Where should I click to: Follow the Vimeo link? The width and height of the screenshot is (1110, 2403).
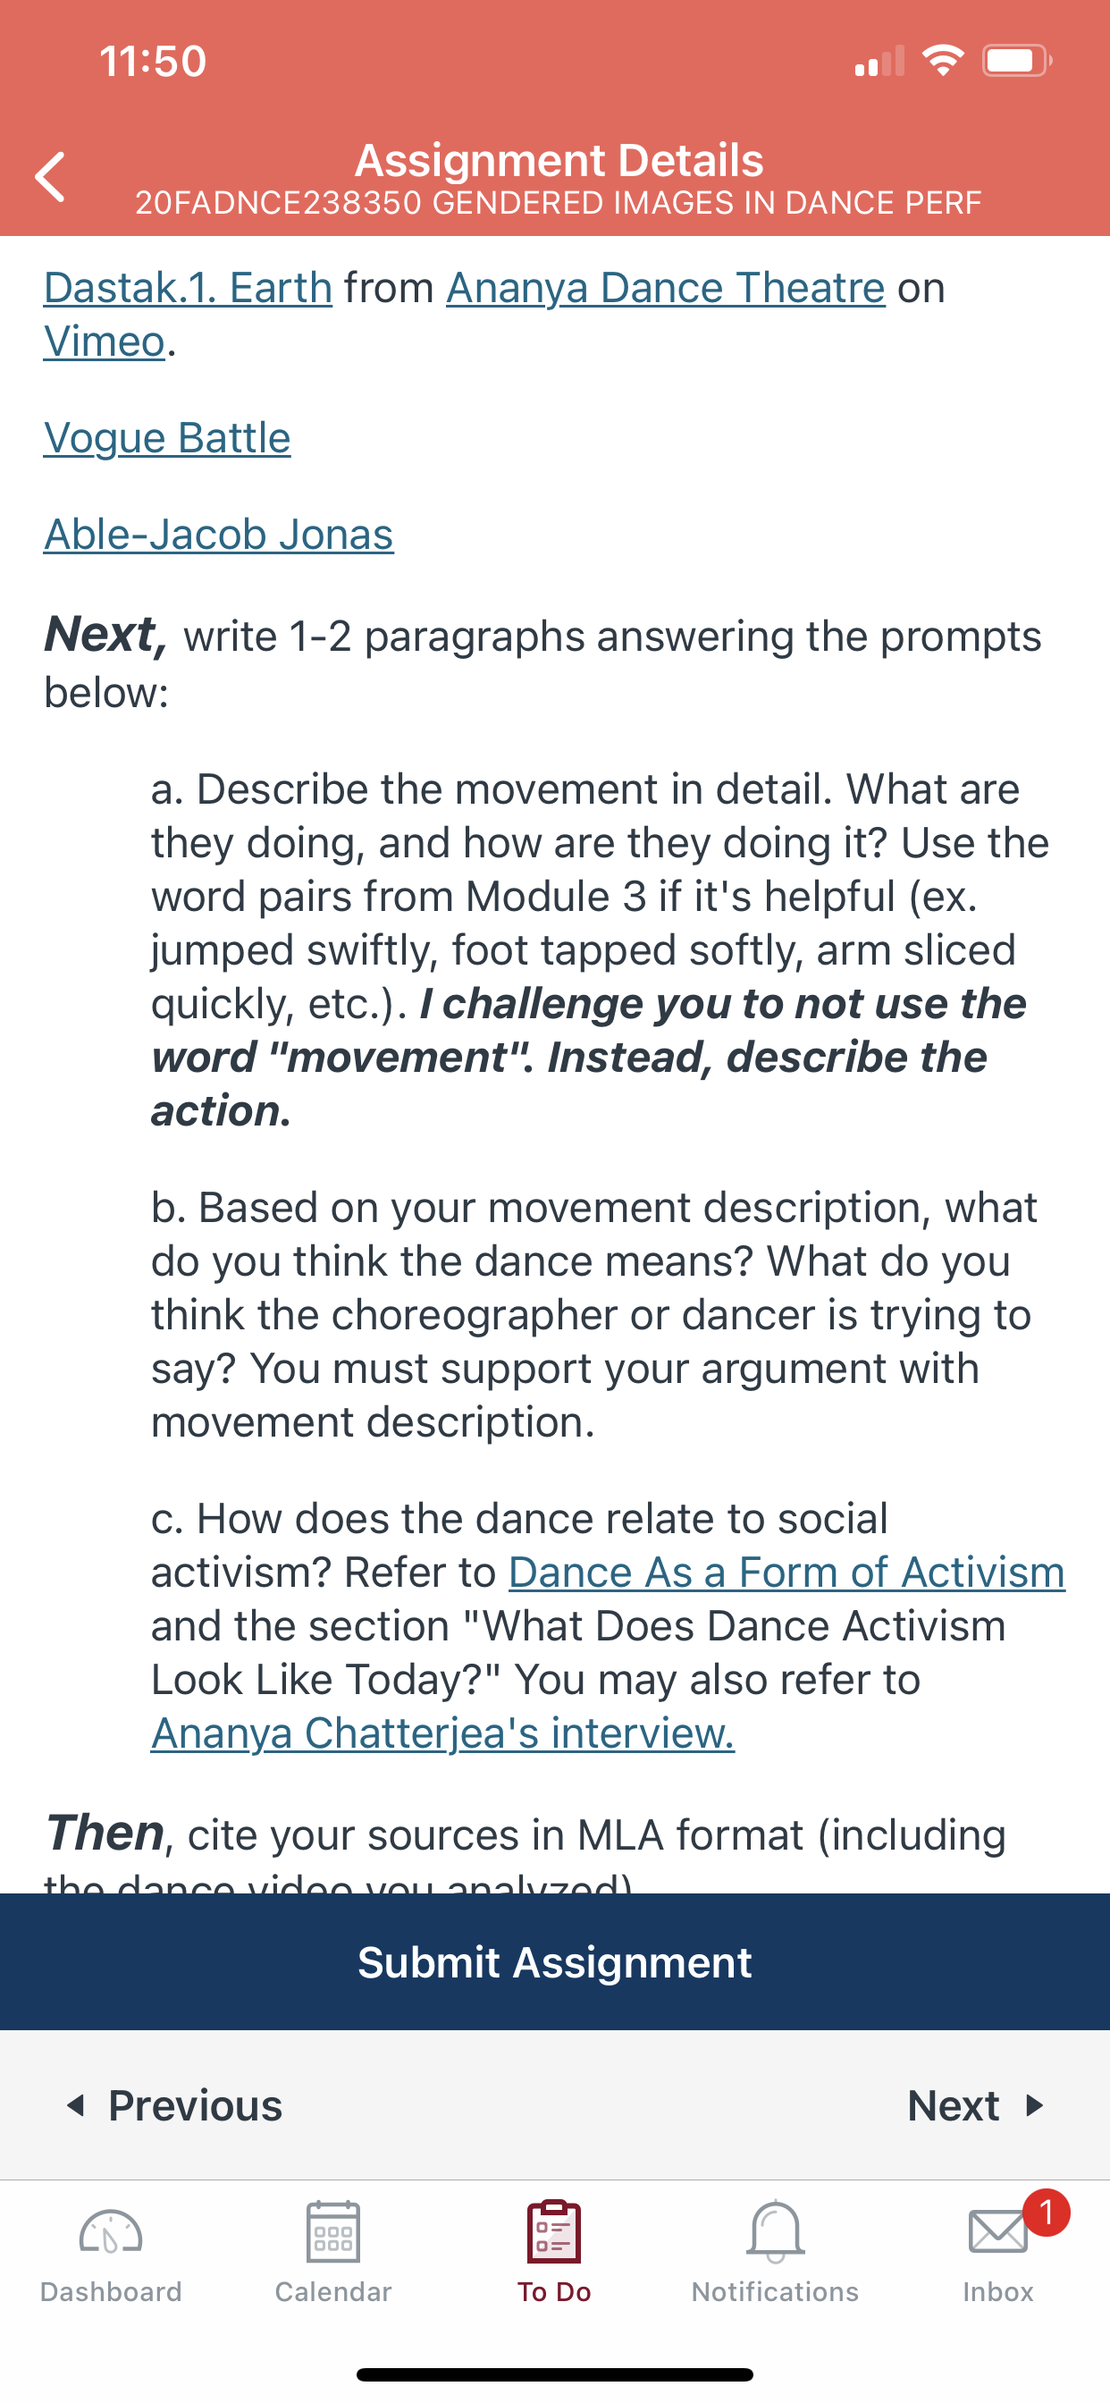pyautogui.click(x=105, y=341)
